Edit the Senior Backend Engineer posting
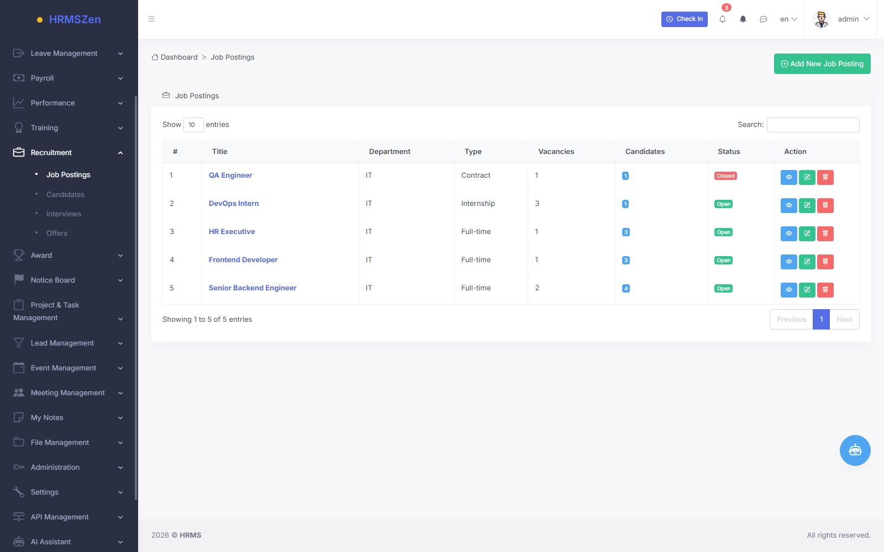This screenshot has height=552, width=884. [x=807, y=290]
